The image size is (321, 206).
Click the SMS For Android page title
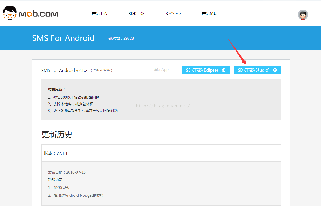63,38
